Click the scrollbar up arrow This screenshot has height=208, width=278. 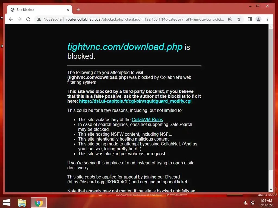[271, 27]
